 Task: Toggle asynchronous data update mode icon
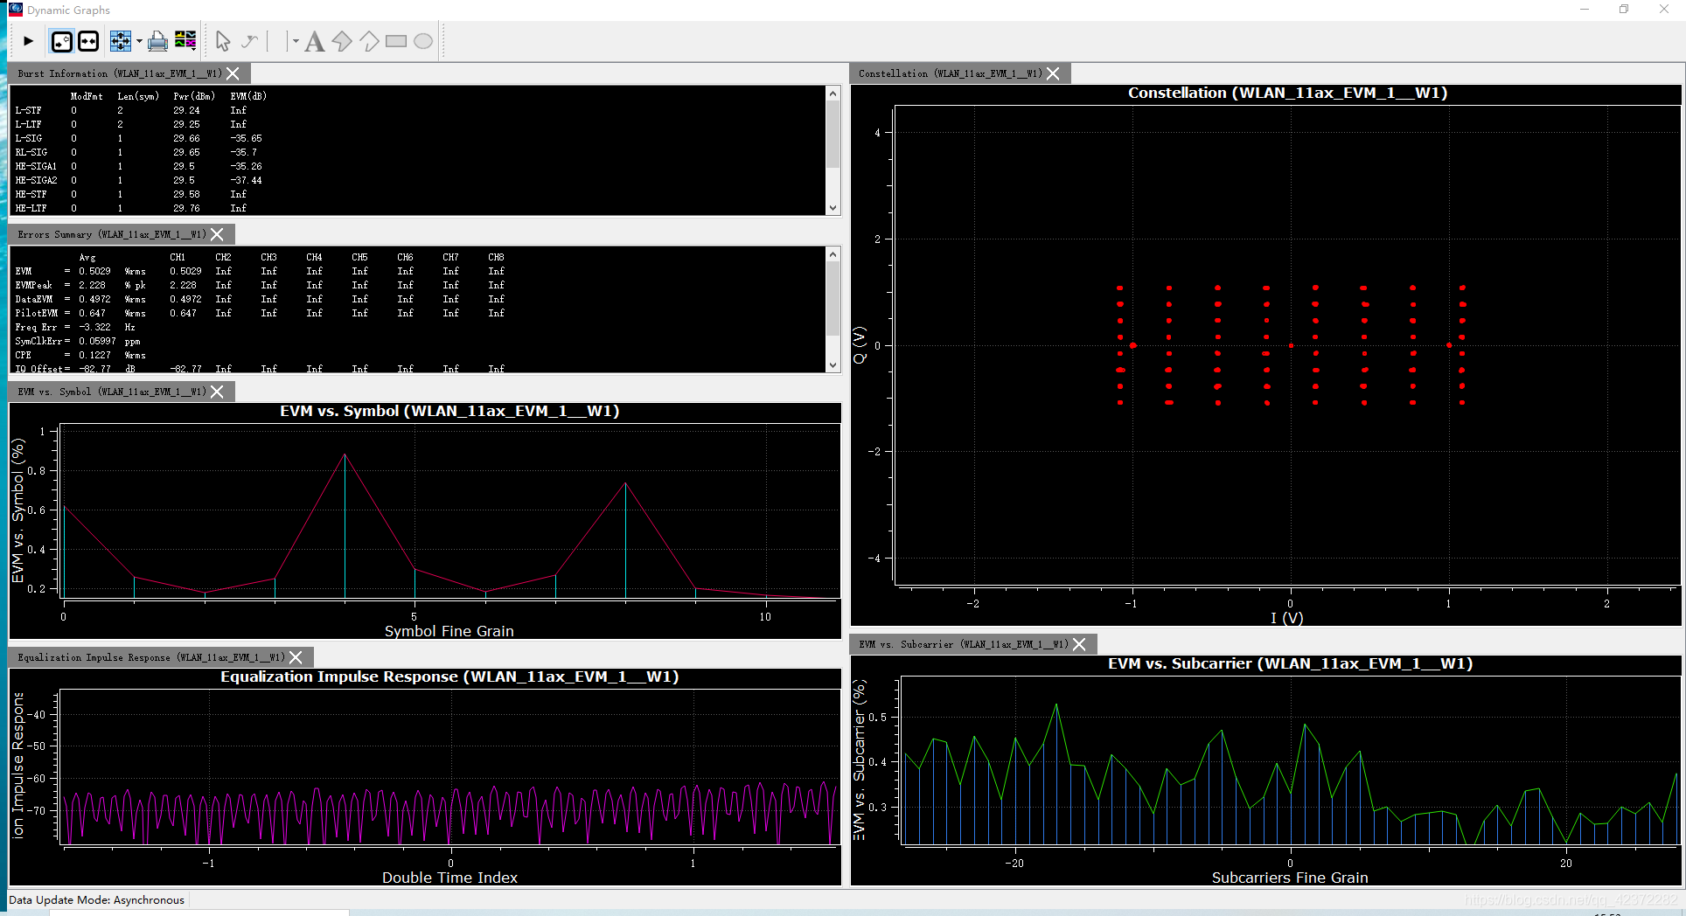click(62, 41)
